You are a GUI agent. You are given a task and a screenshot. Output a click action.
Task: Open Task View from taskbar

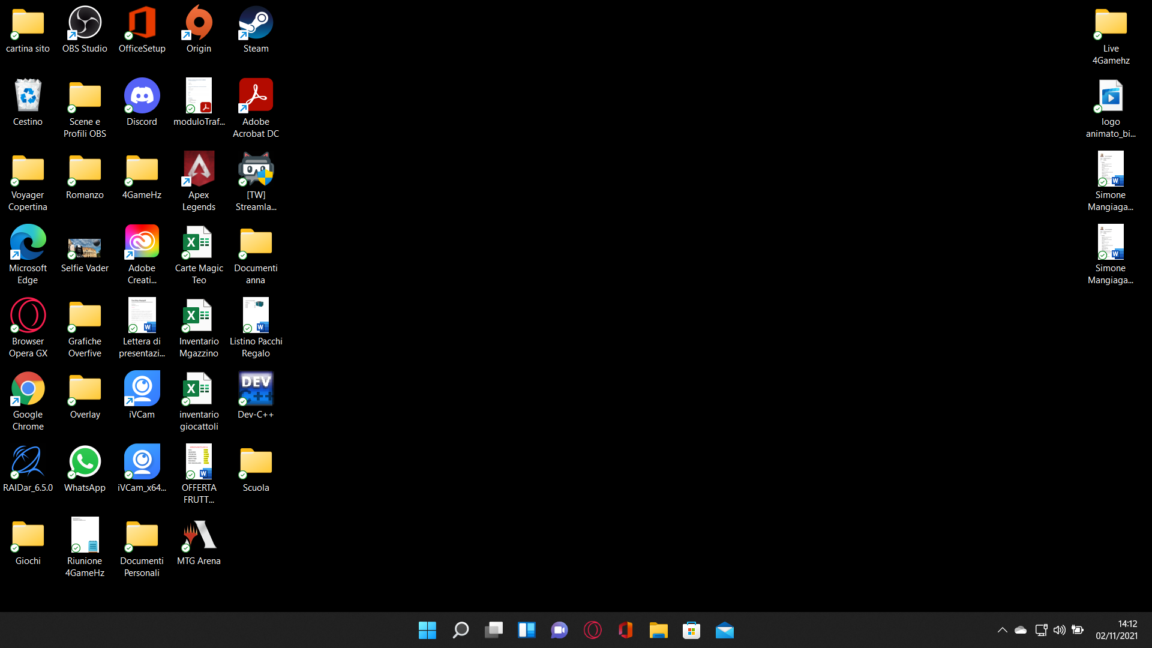pos(493,630)
